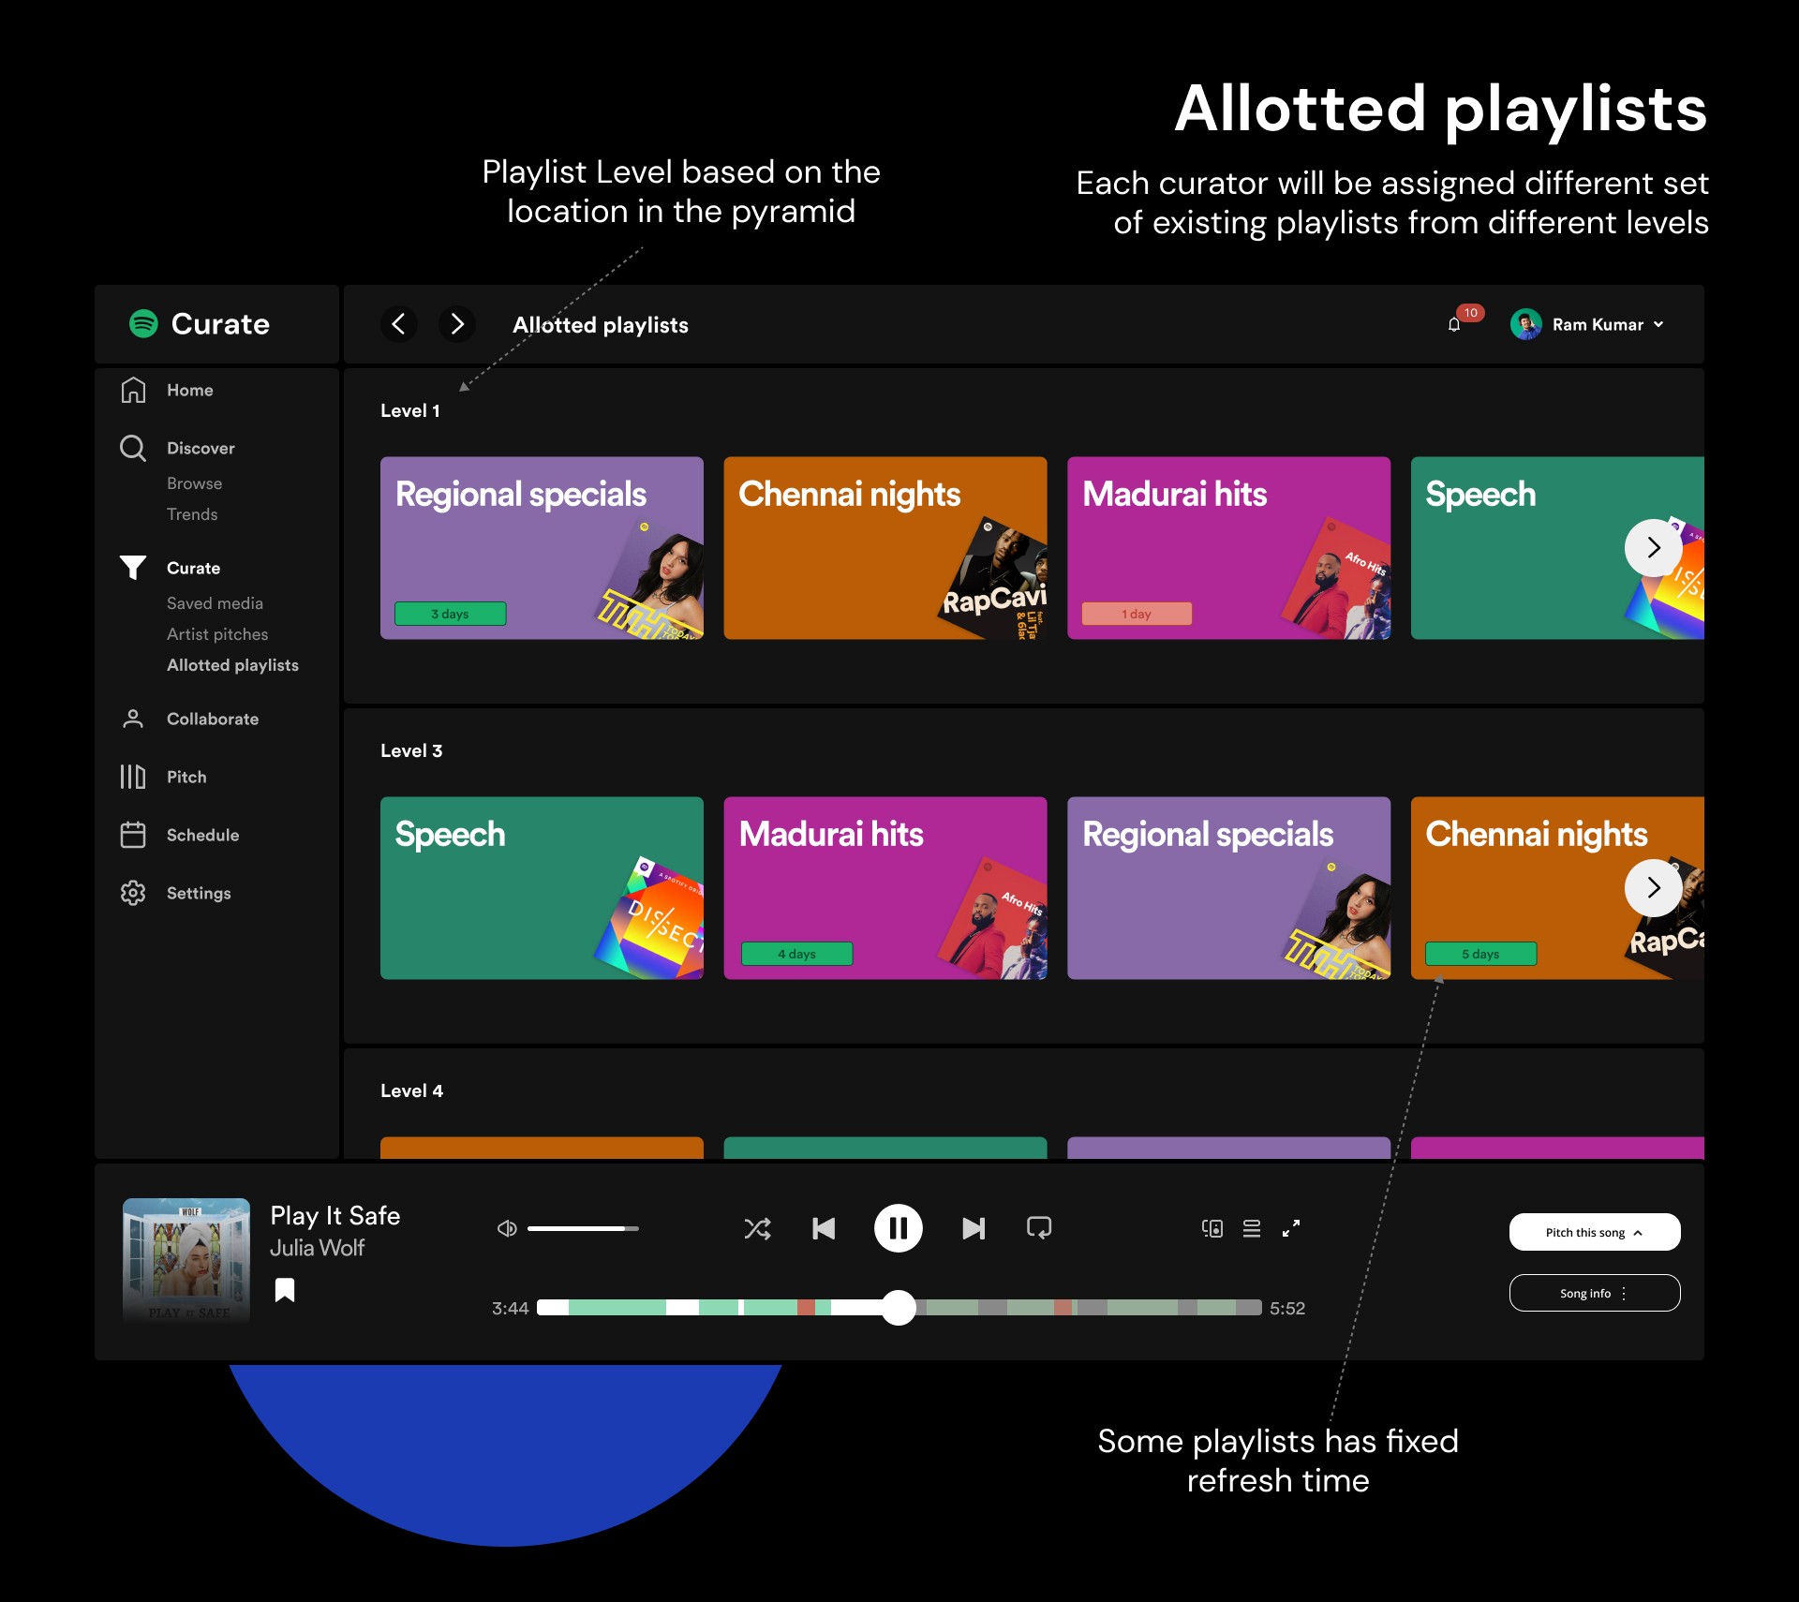
Task: Click the notification bell icon
Action: pos(1454,324)
